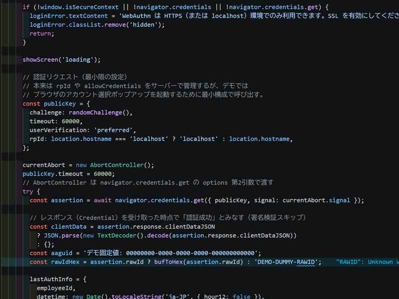
Task: Select loginError.textContent at the assignment line
Action: point(69,16)
